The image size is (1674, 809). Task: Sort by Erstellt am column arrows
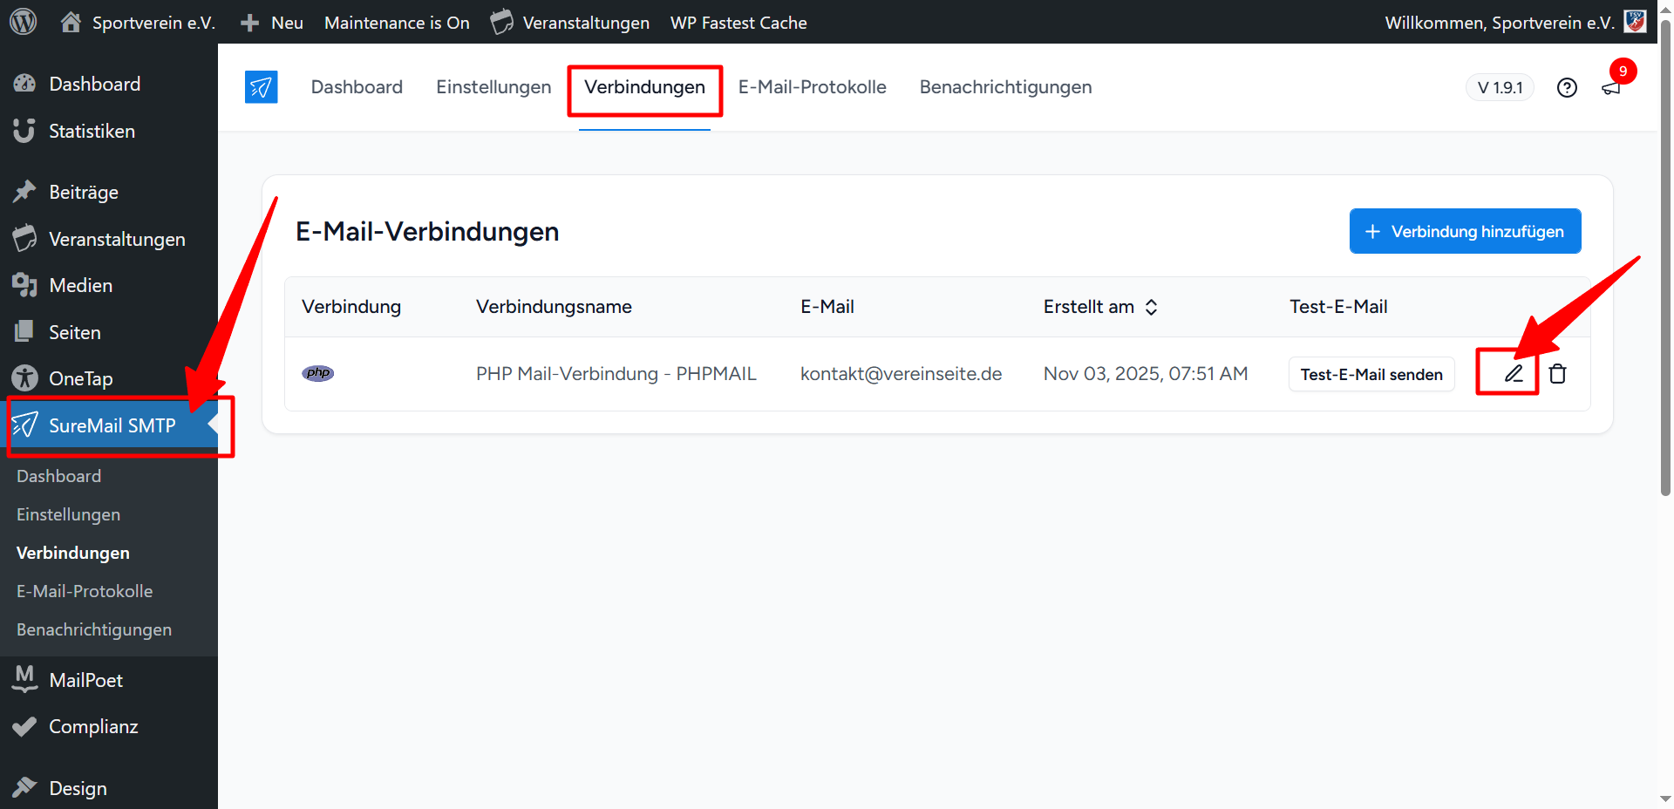pyautogui.click(x=1152, y=307)
